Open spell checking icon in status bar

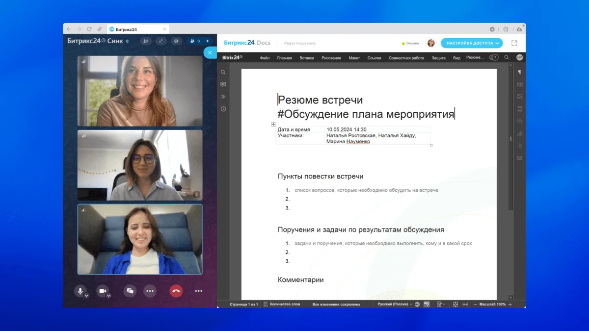click(426, 304)
